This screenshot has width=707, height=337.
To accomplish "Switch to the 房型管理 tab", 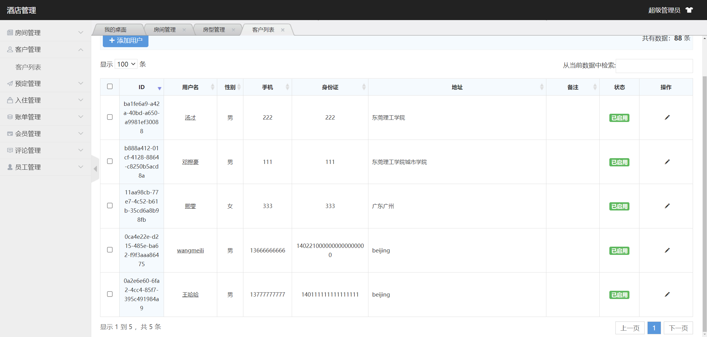I will [214, 30].
